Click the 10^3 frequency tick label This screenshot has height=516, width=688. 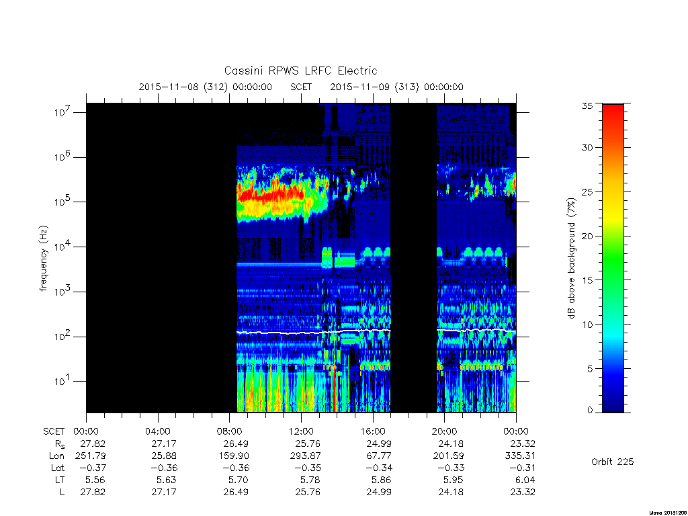(x=63, y=290)
